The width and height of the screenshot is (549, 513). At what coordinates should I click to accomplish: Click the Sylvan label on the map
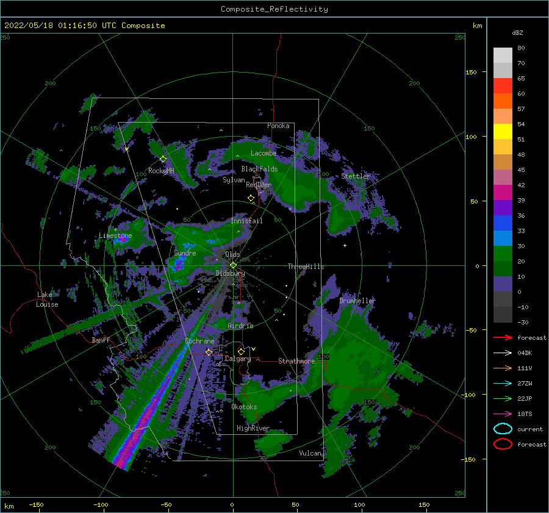(234, 180)
